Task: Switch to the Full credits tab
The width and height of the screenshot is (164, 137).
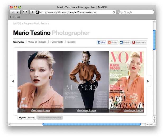Action: pyautogui.click(x=57, y=42)
